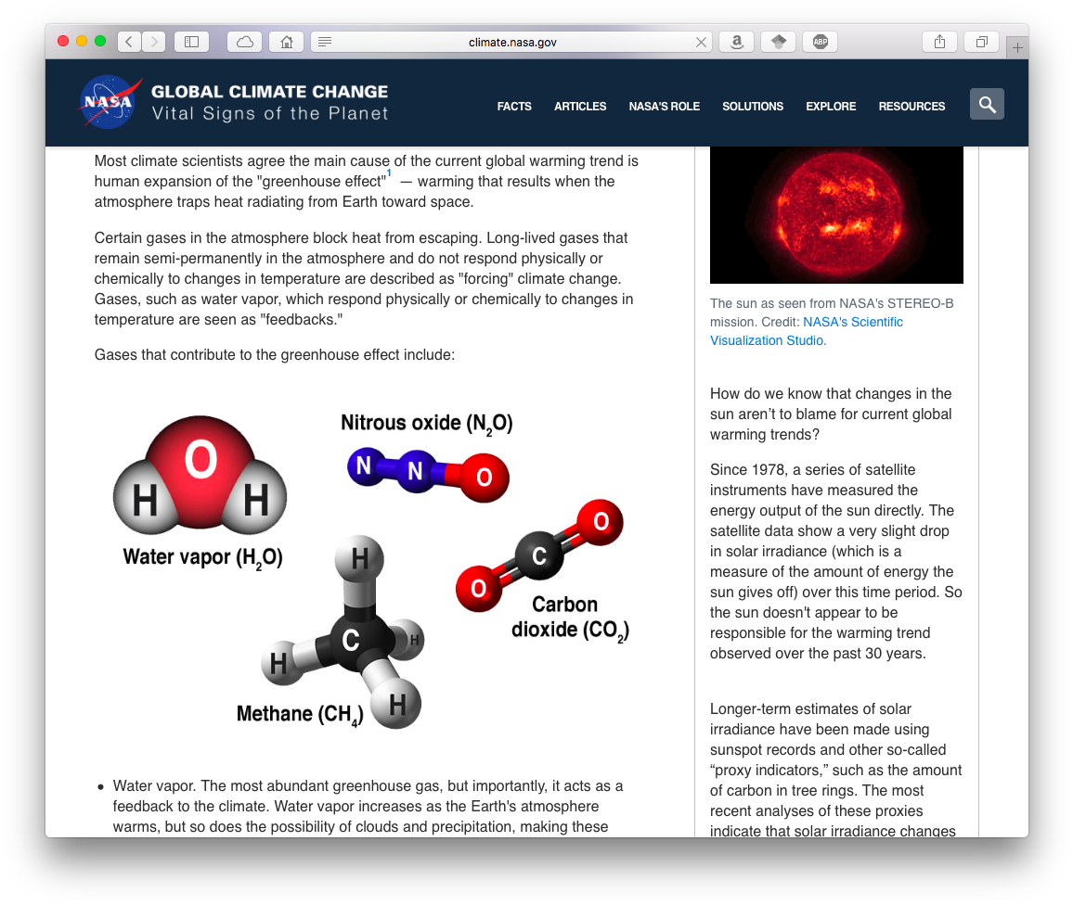
Task: Open the Adblock Plus extension
Action: tap(820, 41)
